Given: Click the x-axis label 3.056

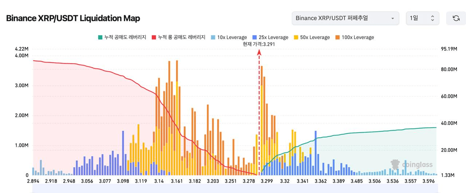Looking at the screenshot, I should [x=87, y=181].
